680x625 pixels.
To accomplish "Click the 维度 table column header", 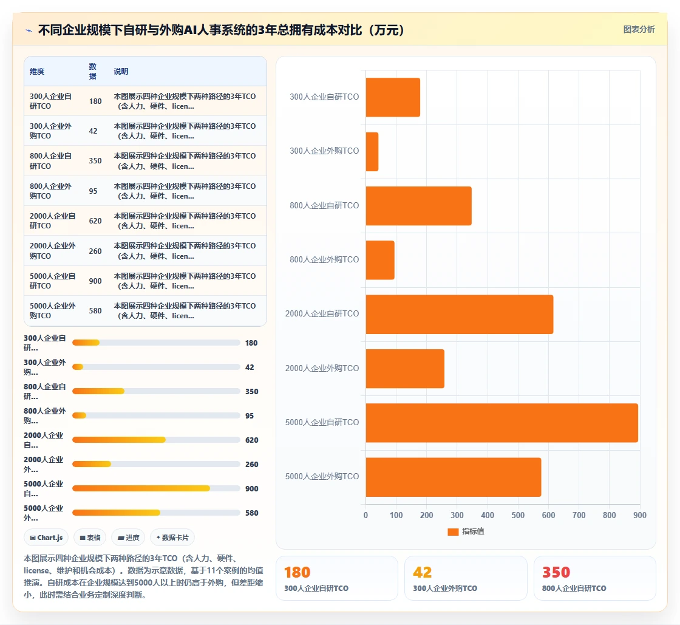I will point(37,72).
